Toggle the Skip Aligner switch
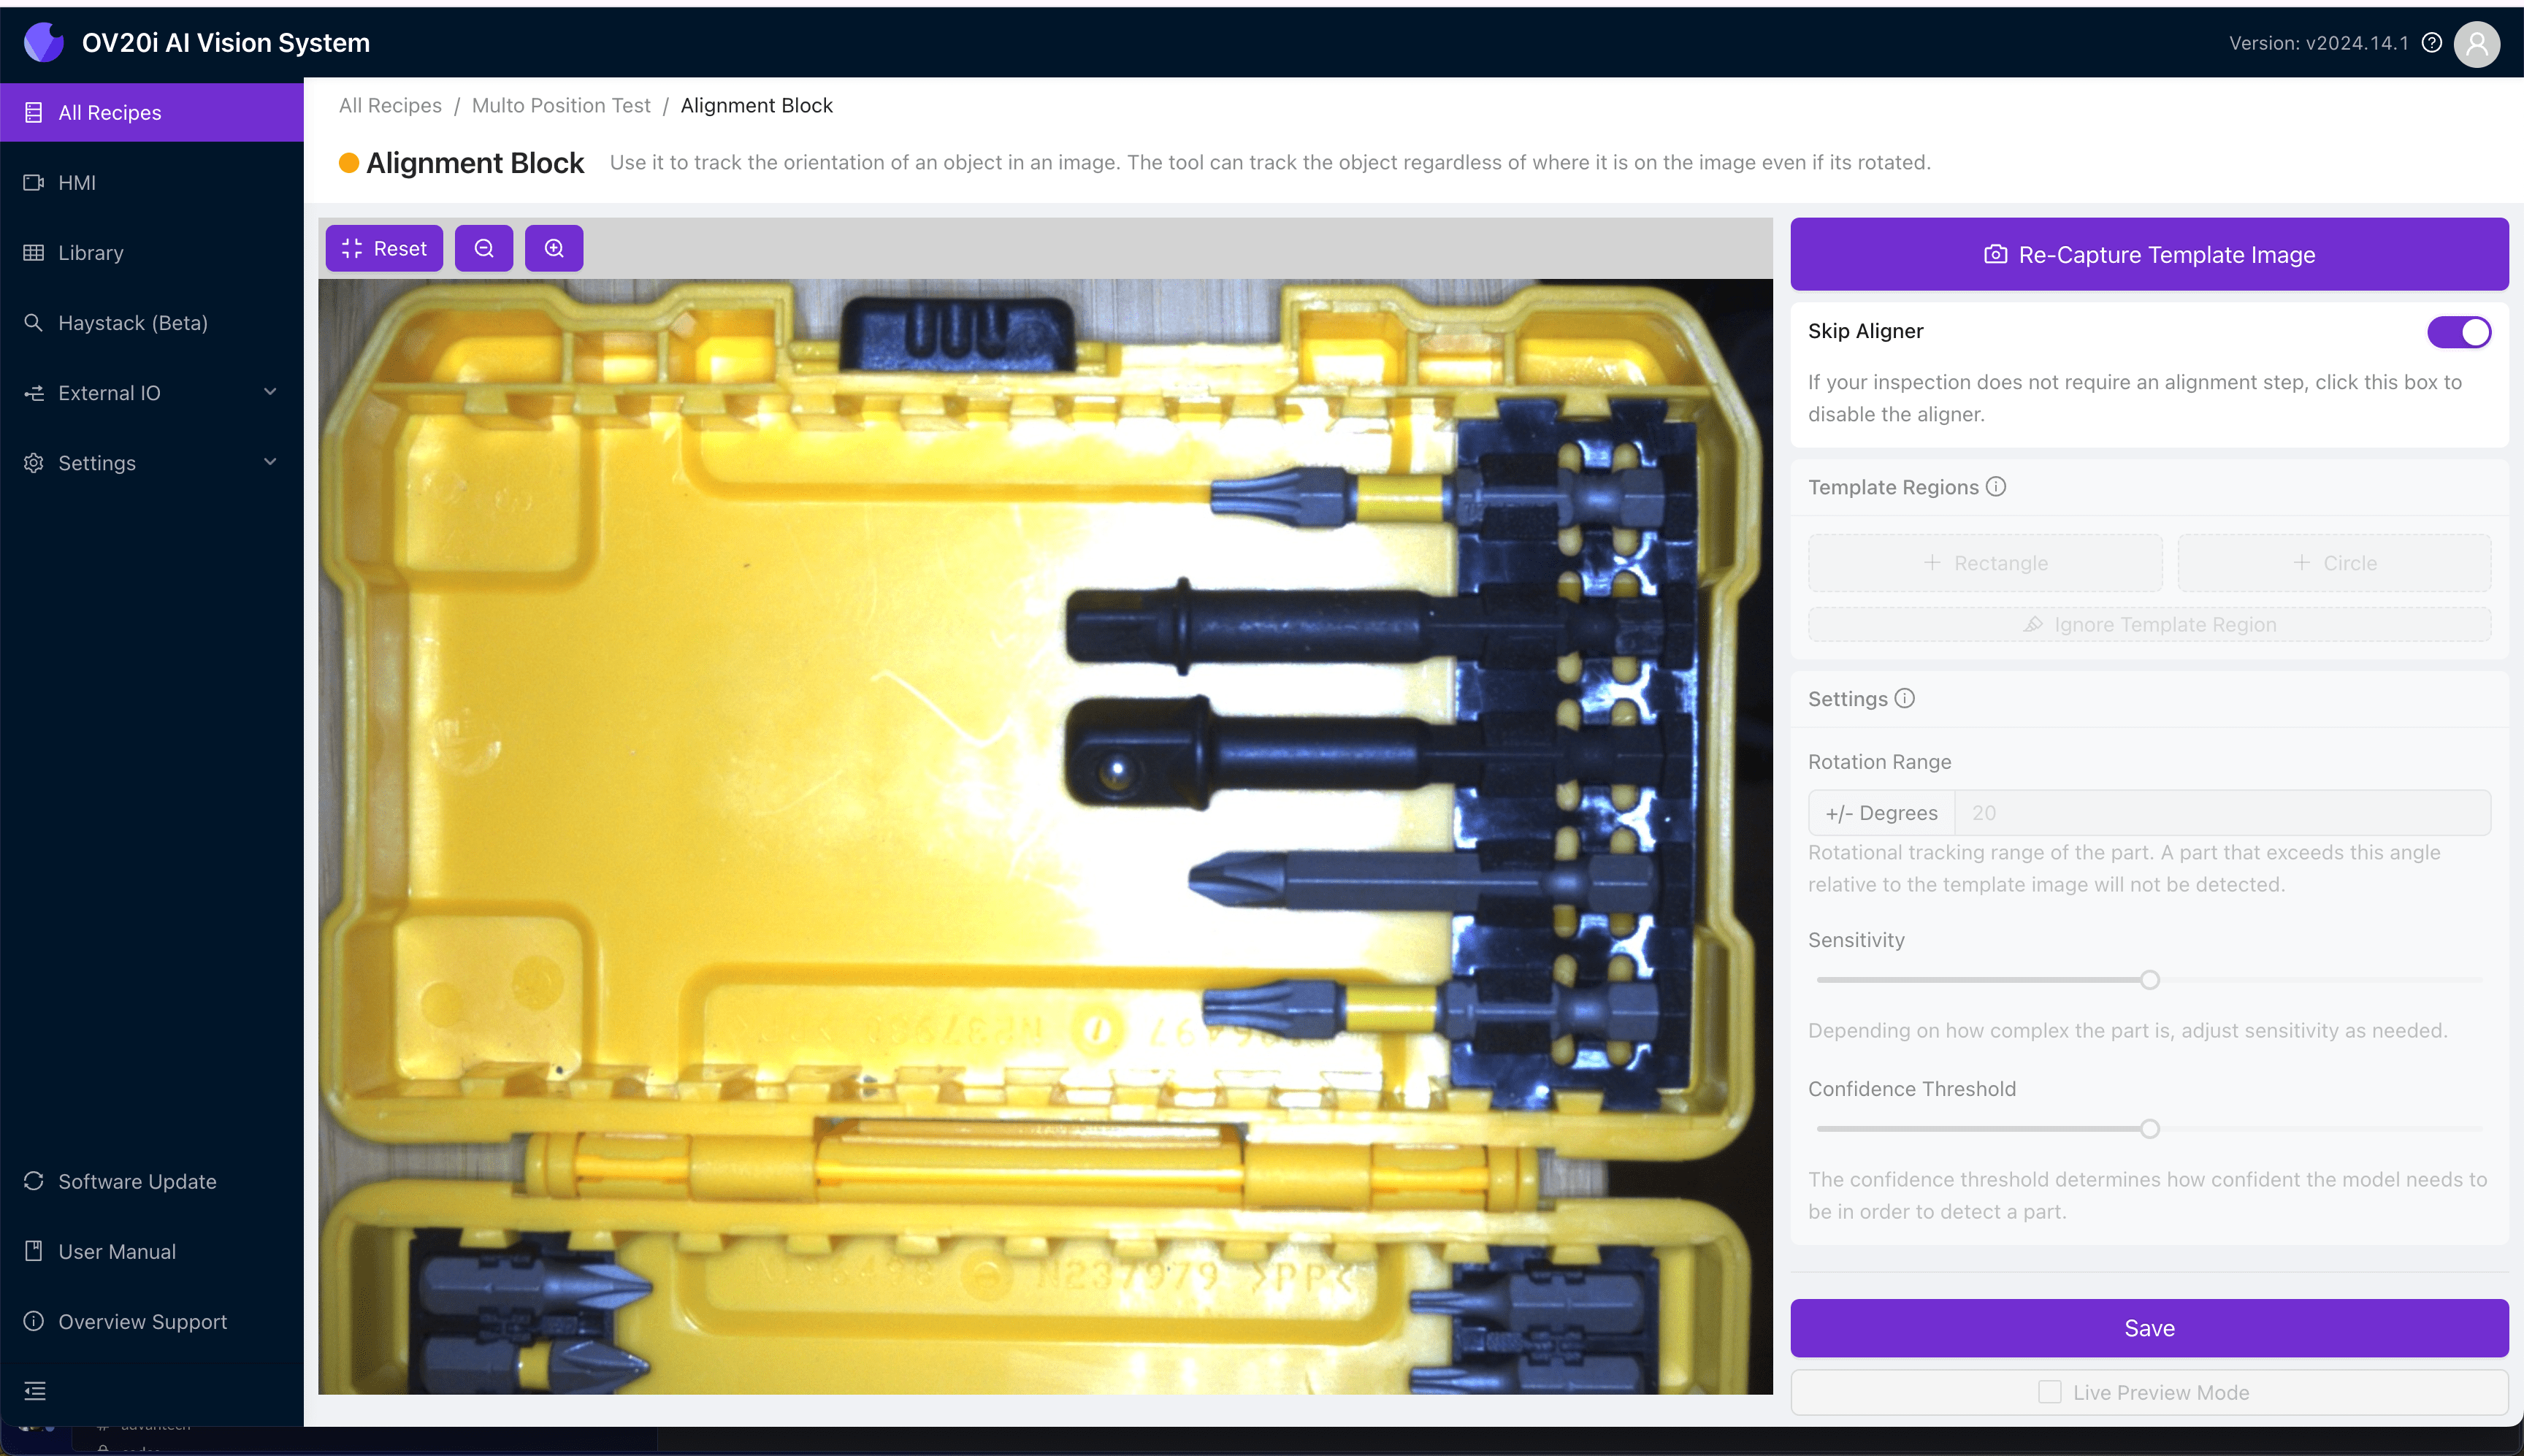 point(2458,332)
